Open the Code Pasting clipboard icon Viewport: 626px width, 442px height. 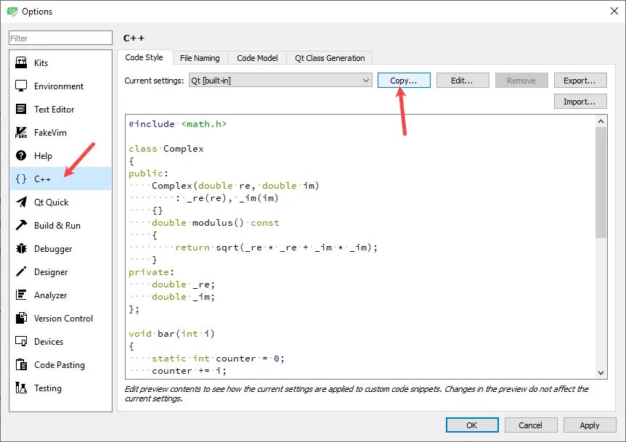(x=21, y=364)
